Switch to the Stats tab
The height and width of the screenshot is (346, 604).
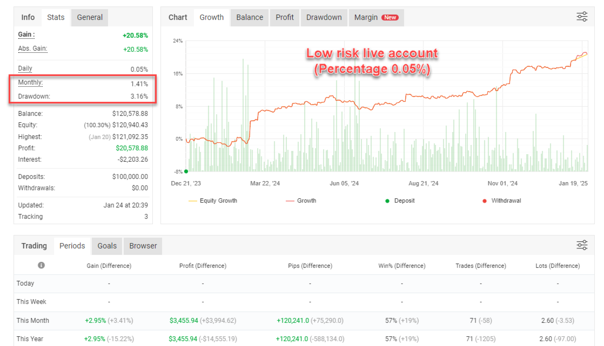(56, 18)
